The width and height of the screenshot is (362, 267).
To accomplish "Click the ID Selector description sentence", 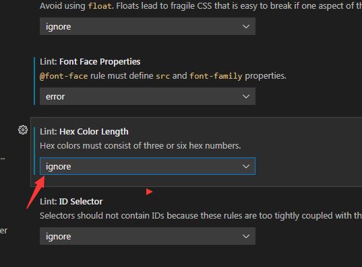I will (x=200, y=216).
